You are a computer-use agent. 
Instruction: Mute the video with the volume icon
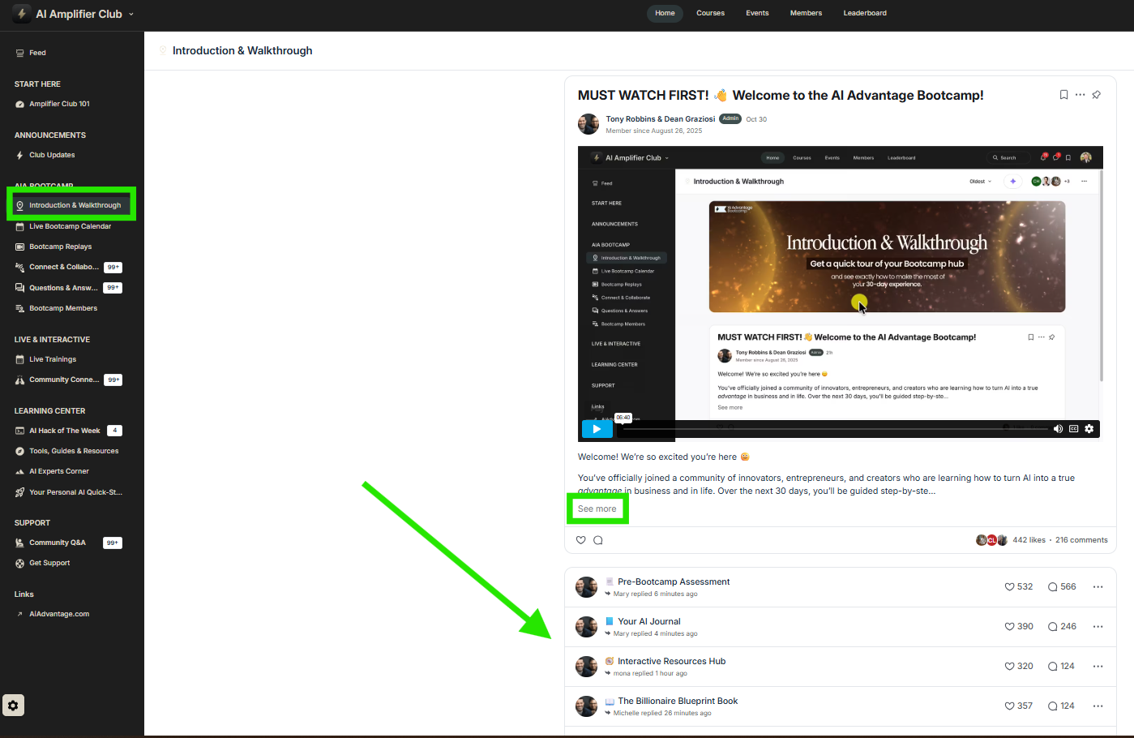point(1058,429)
